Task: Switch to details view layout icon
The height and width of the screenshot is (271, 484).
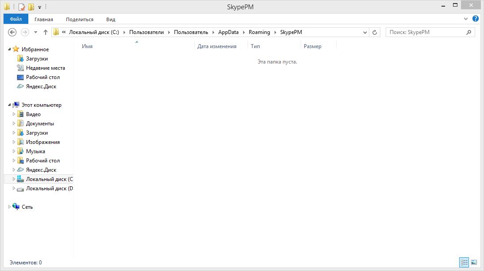Action: point(464,262)
